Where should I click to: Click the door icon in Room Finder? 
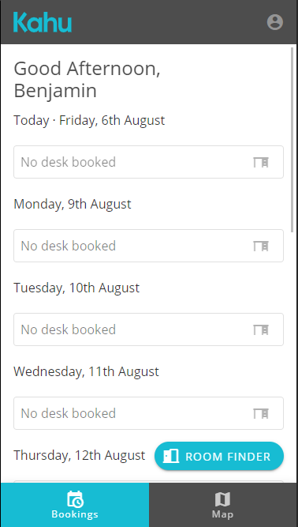click(x=171, y=456)
